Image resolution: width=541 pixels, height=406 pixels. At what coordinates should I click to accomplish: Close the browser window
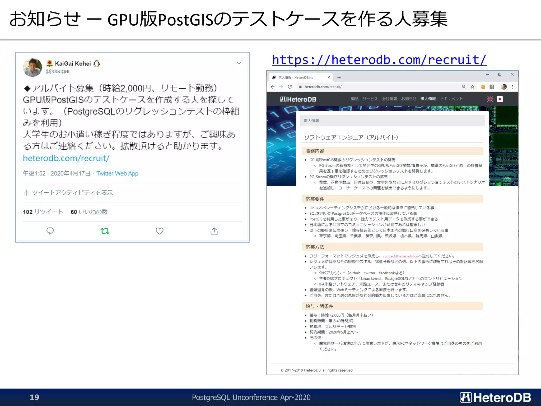(x=512, y=75)
